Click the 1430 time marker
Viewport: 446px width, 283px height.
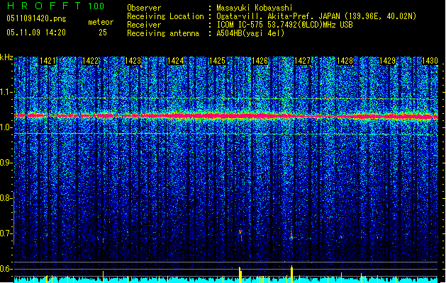click(430, 61)
